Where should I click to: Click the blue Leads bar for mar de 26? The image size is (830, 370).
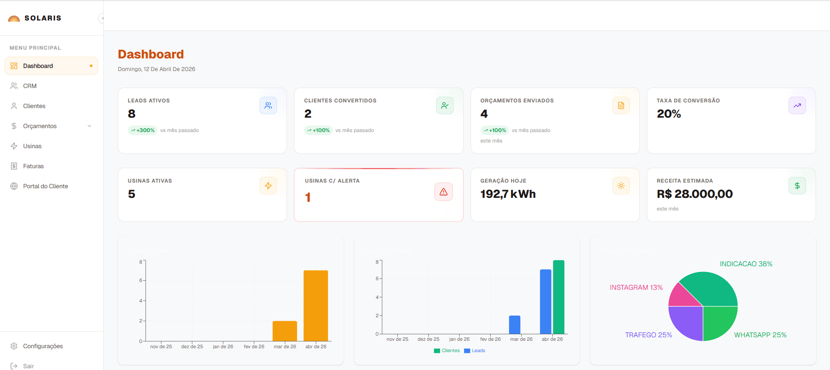coord(515,325)
